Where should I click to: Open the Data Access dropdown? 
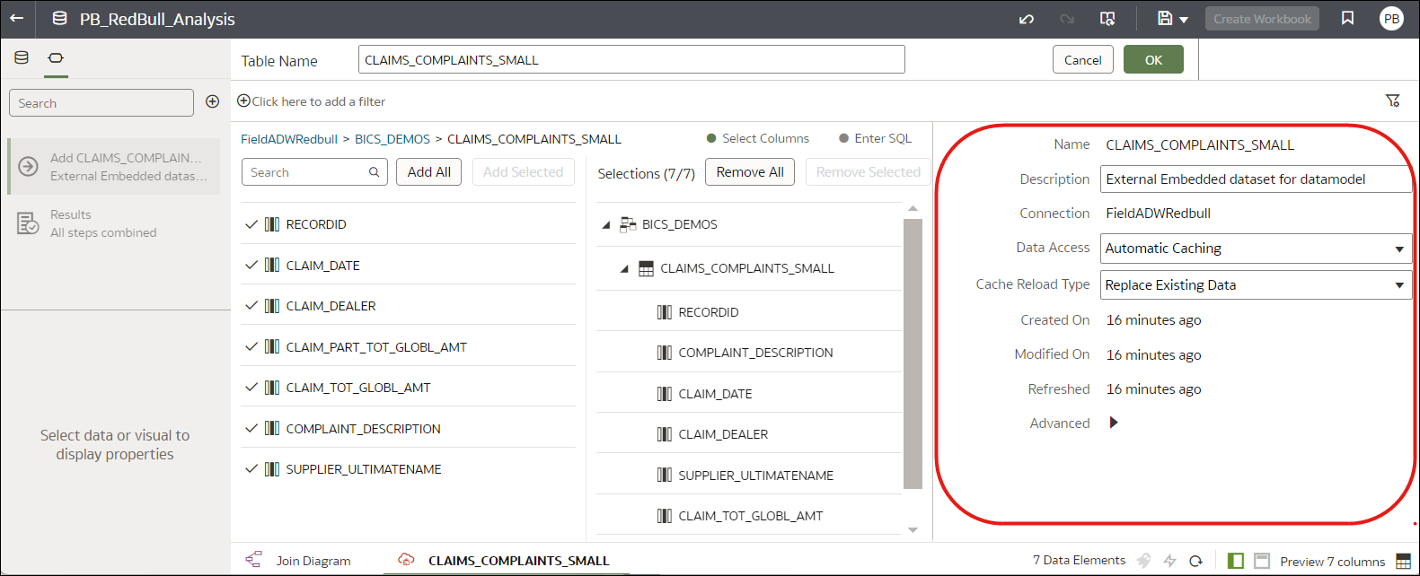coord(1256,249)
